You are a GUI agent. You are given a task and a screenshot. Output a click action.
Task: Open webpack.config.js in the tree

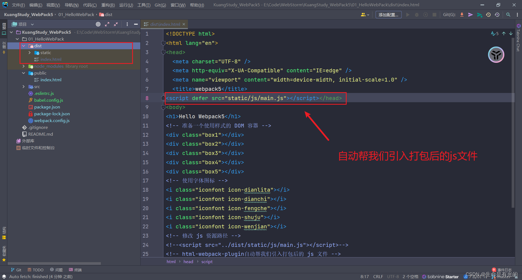[x=52, y=120]
